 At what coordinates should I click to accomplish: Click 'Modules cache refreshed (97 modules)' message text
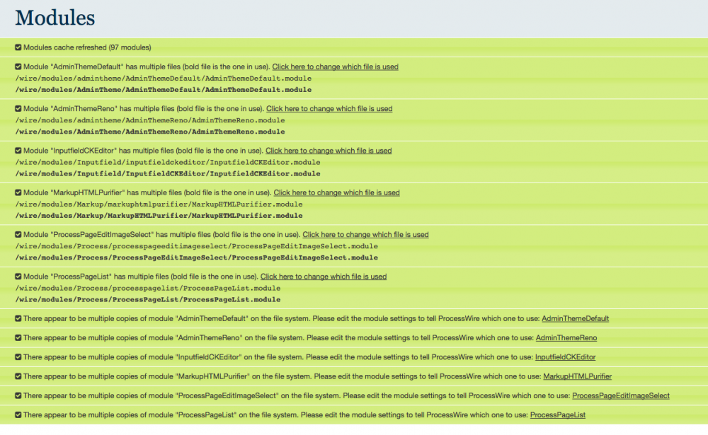tap(87, 47)
